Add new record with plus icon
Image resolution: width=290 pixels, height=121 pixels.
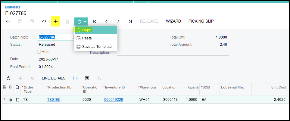pos(55,21)
